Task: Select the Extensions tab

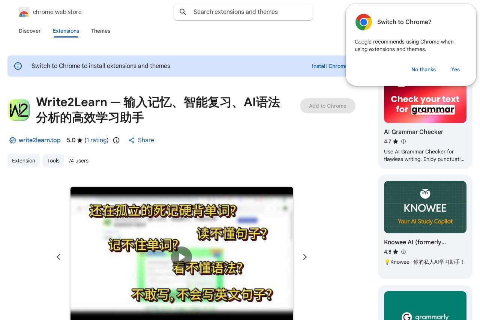Action: (x=66, y=31)
